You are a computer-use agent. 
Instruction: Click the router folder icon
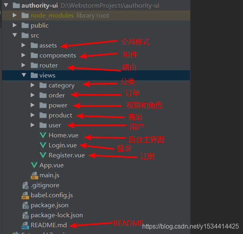coord(34,65)
